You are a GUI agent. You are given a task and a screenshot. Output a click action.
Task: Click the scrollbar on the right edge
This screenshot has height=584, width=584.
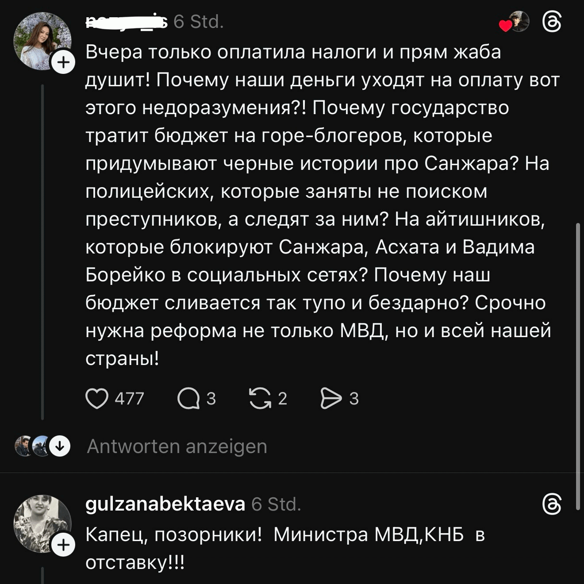click(577, 366)
